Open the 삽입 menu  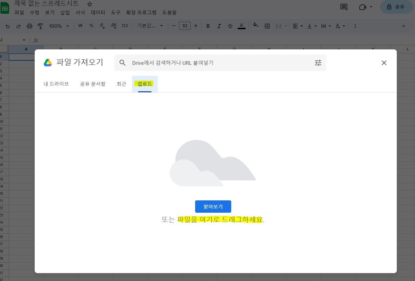(65, 12)
